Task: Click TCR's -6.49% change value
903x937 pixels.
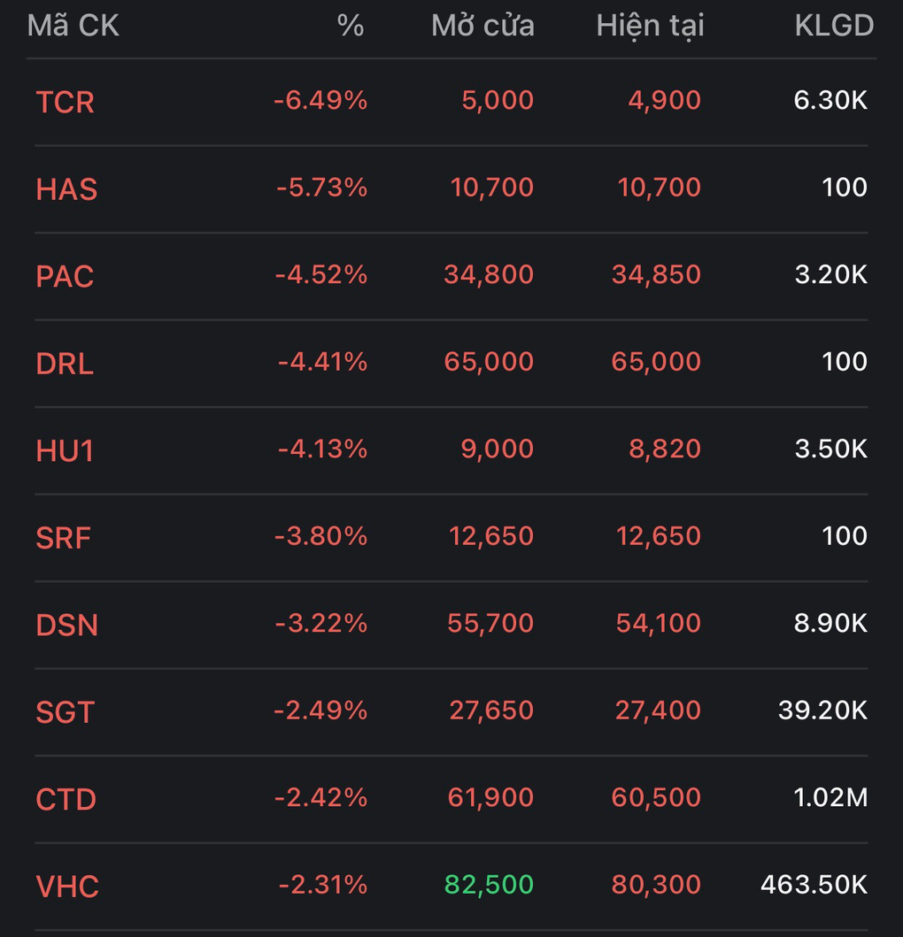Action: tap(320, 100)
